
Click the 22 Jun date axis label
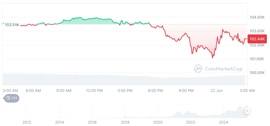(x=217, y=90)
